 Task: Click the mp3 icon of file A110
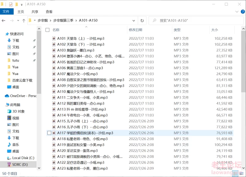[x=54, y=92]
